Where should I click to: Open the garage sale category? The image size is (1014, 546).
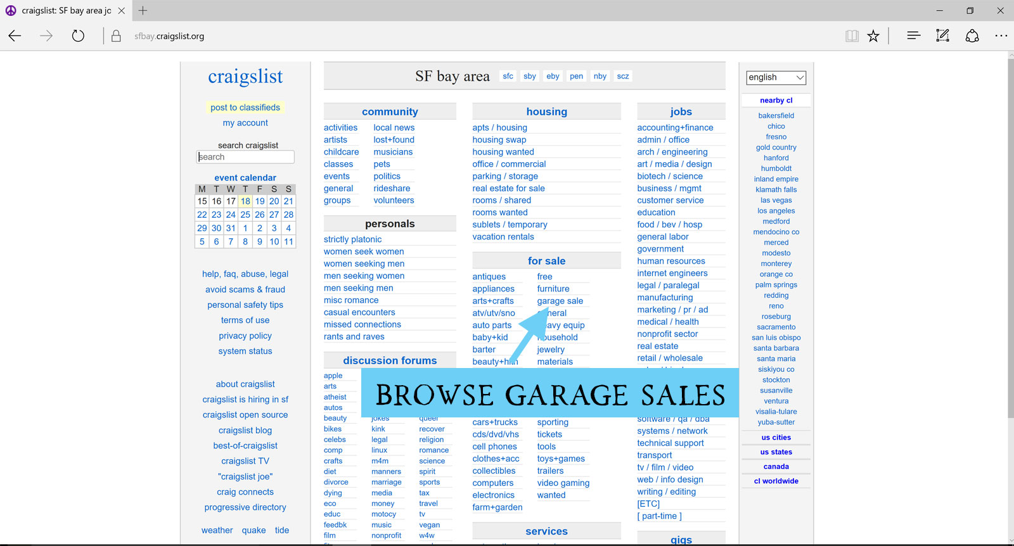pyautogui.click(x=560, y=301)
